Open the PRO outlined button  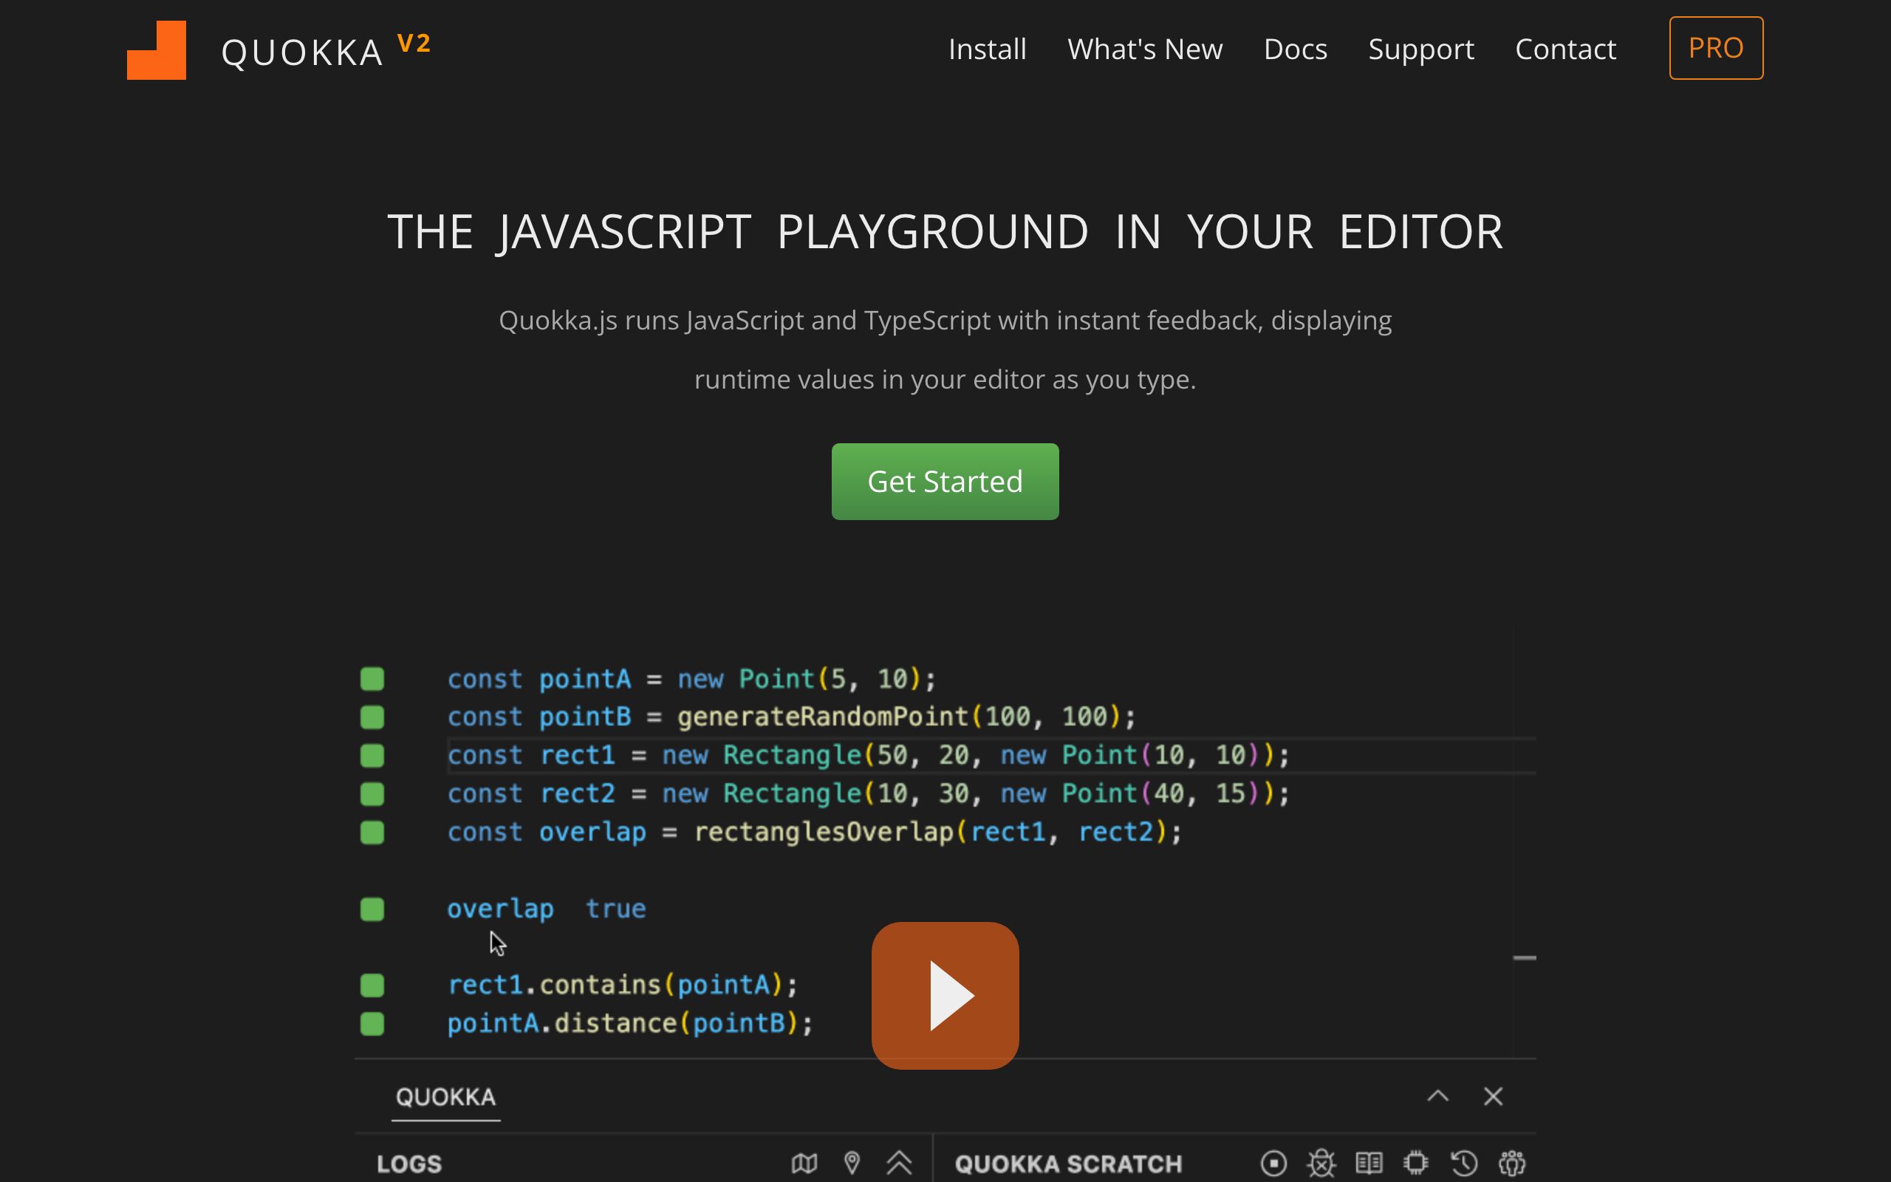[x=1716, y=48]
